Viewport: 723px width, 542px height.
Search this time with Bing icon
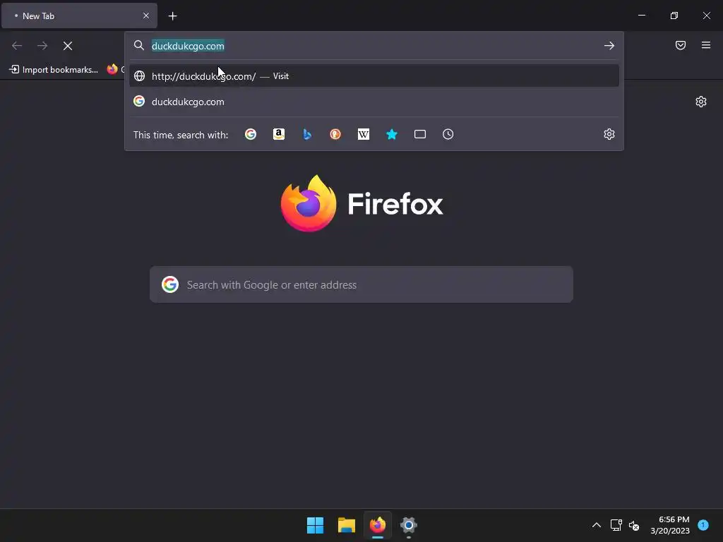click(307, 134)
